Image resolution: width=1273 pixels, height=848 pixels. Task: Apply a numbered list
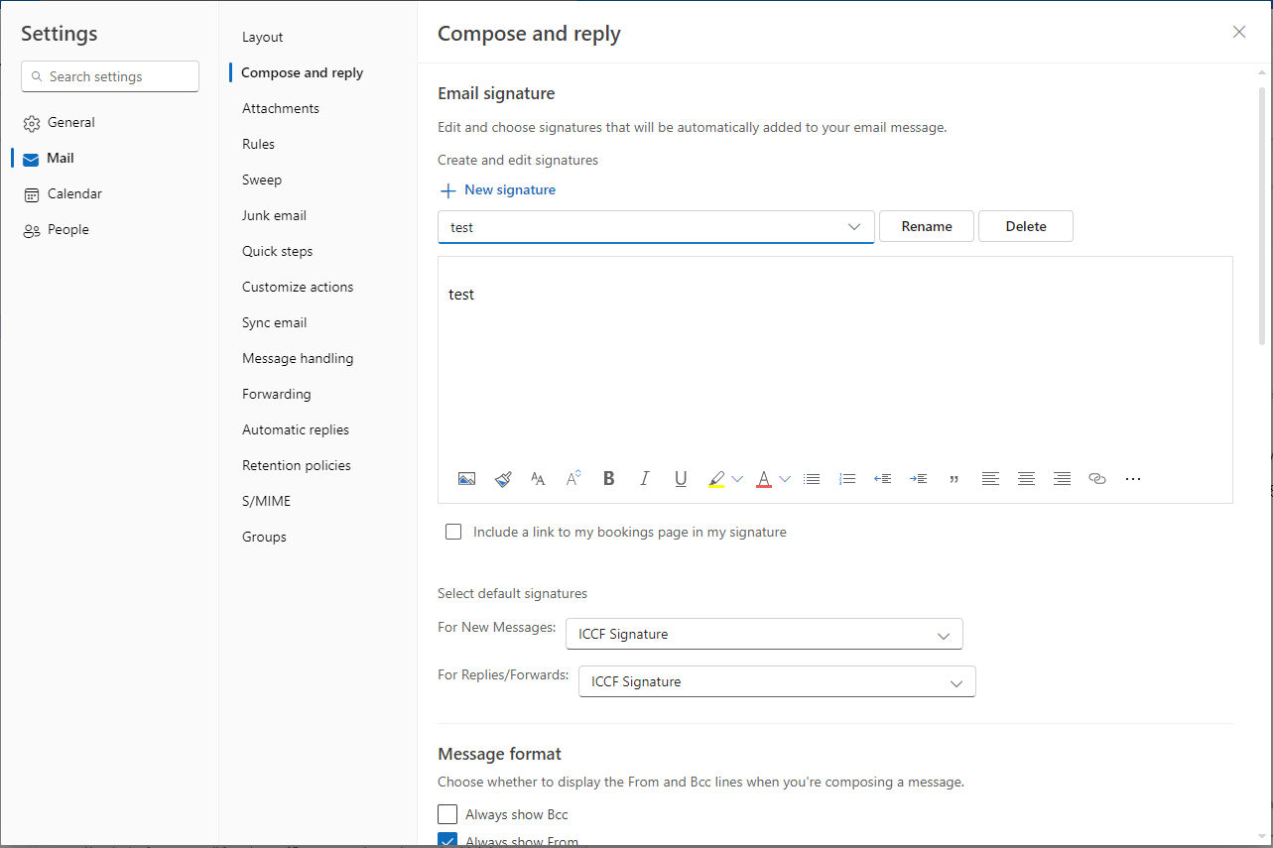(847, 478)
